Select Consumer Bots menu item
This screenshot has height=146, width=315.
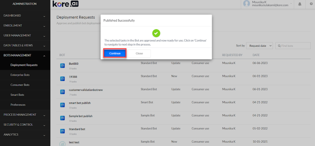(20, 85)
